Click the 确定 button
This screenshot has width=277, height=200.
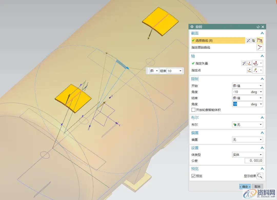tap(245, 187)
